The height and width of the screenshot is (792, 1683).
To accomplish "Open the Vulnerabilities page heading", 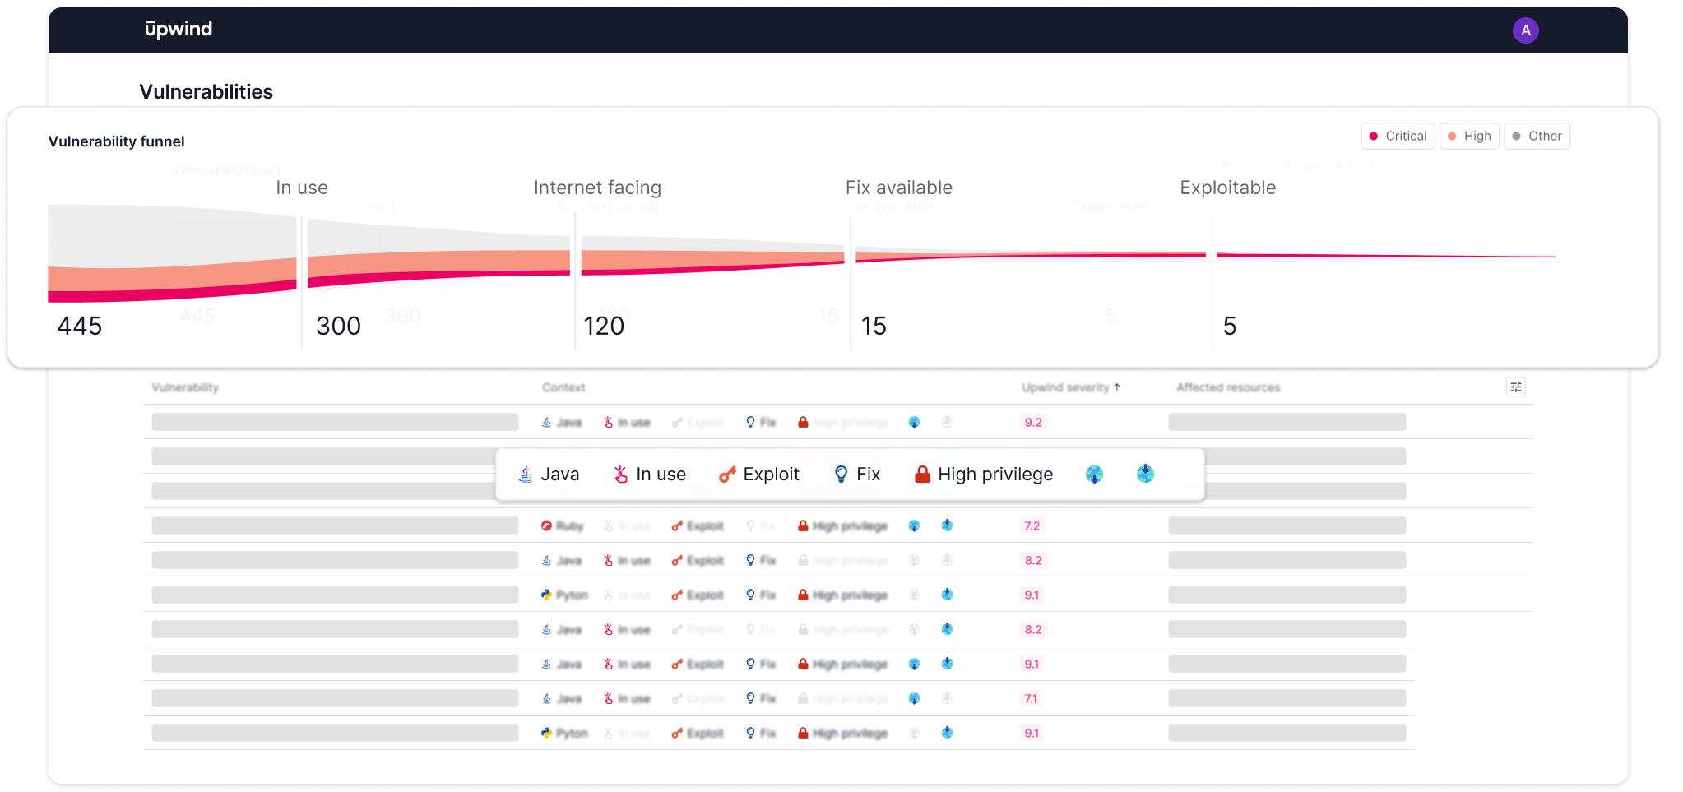I will pyautogui.click(x=206, y=91).
